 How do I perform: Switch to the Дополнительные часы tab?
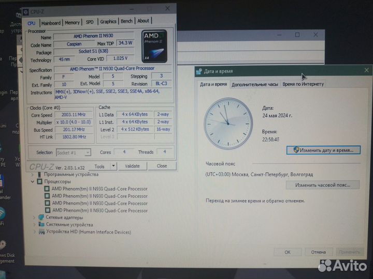[255, 84]
